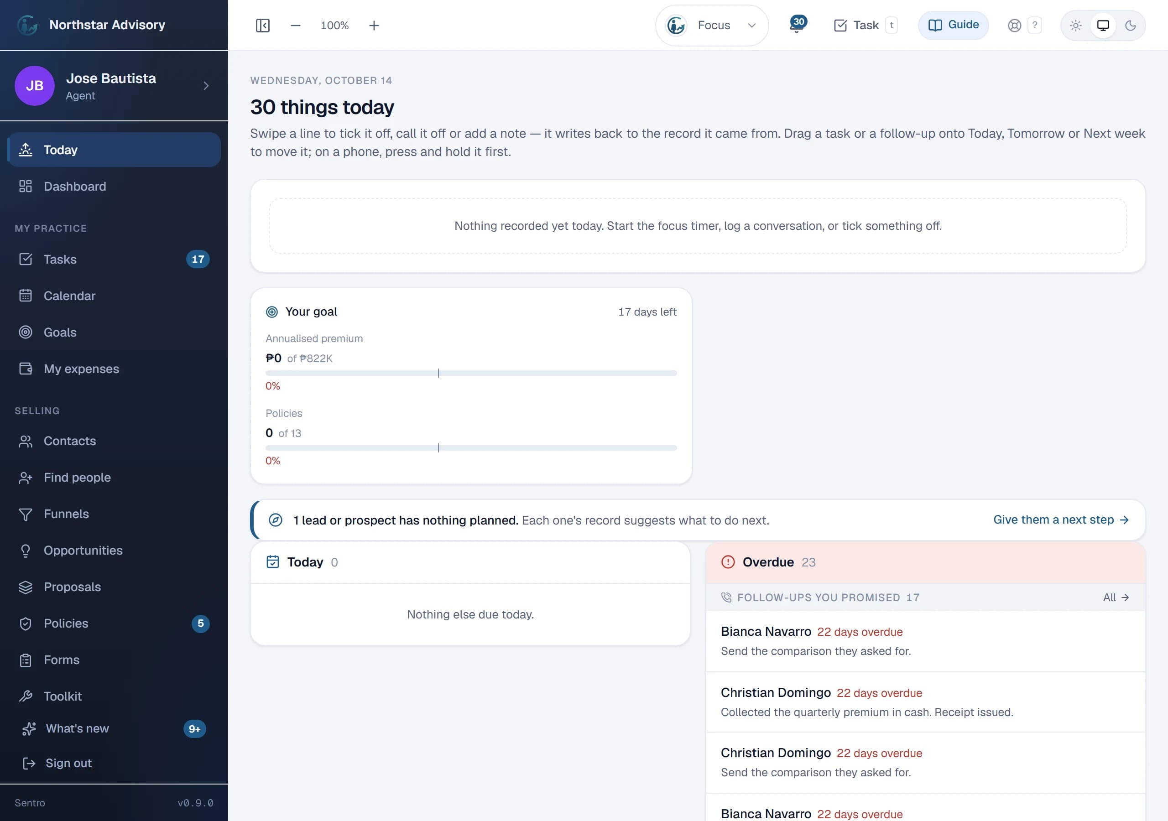Open Christian Domingo quarterly premium follow-up
Image resolution: width=1168 pixels, height=821 pixels.
[925, 702]
